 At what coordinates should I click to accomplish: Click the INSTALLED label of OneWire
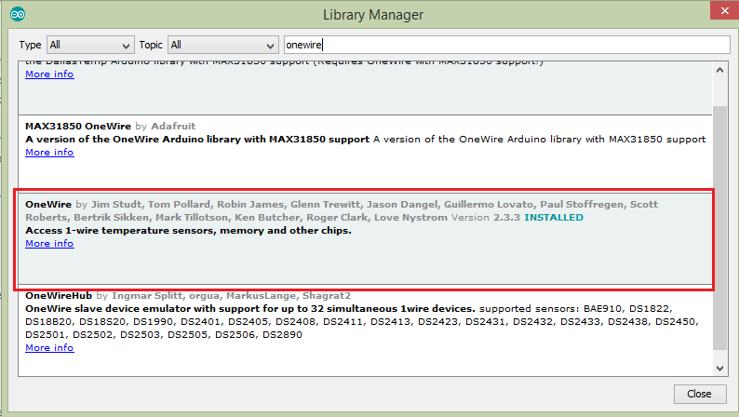pos(554,218)
